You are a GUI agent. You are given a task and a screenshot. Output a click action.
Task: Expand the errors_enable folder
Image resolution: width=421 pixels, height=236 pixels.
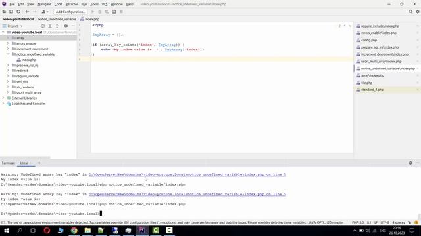tap(8, 43)
